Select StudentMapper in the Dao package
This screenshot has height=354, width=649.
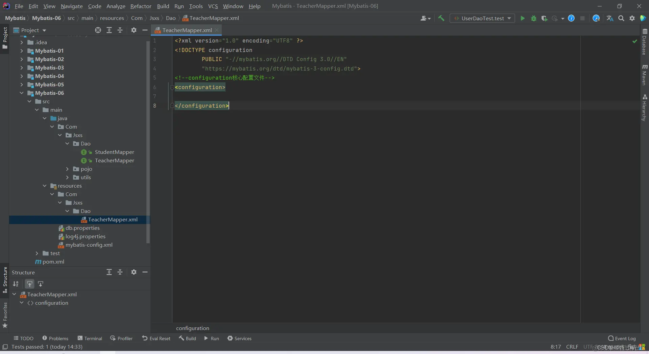(114, 152)
